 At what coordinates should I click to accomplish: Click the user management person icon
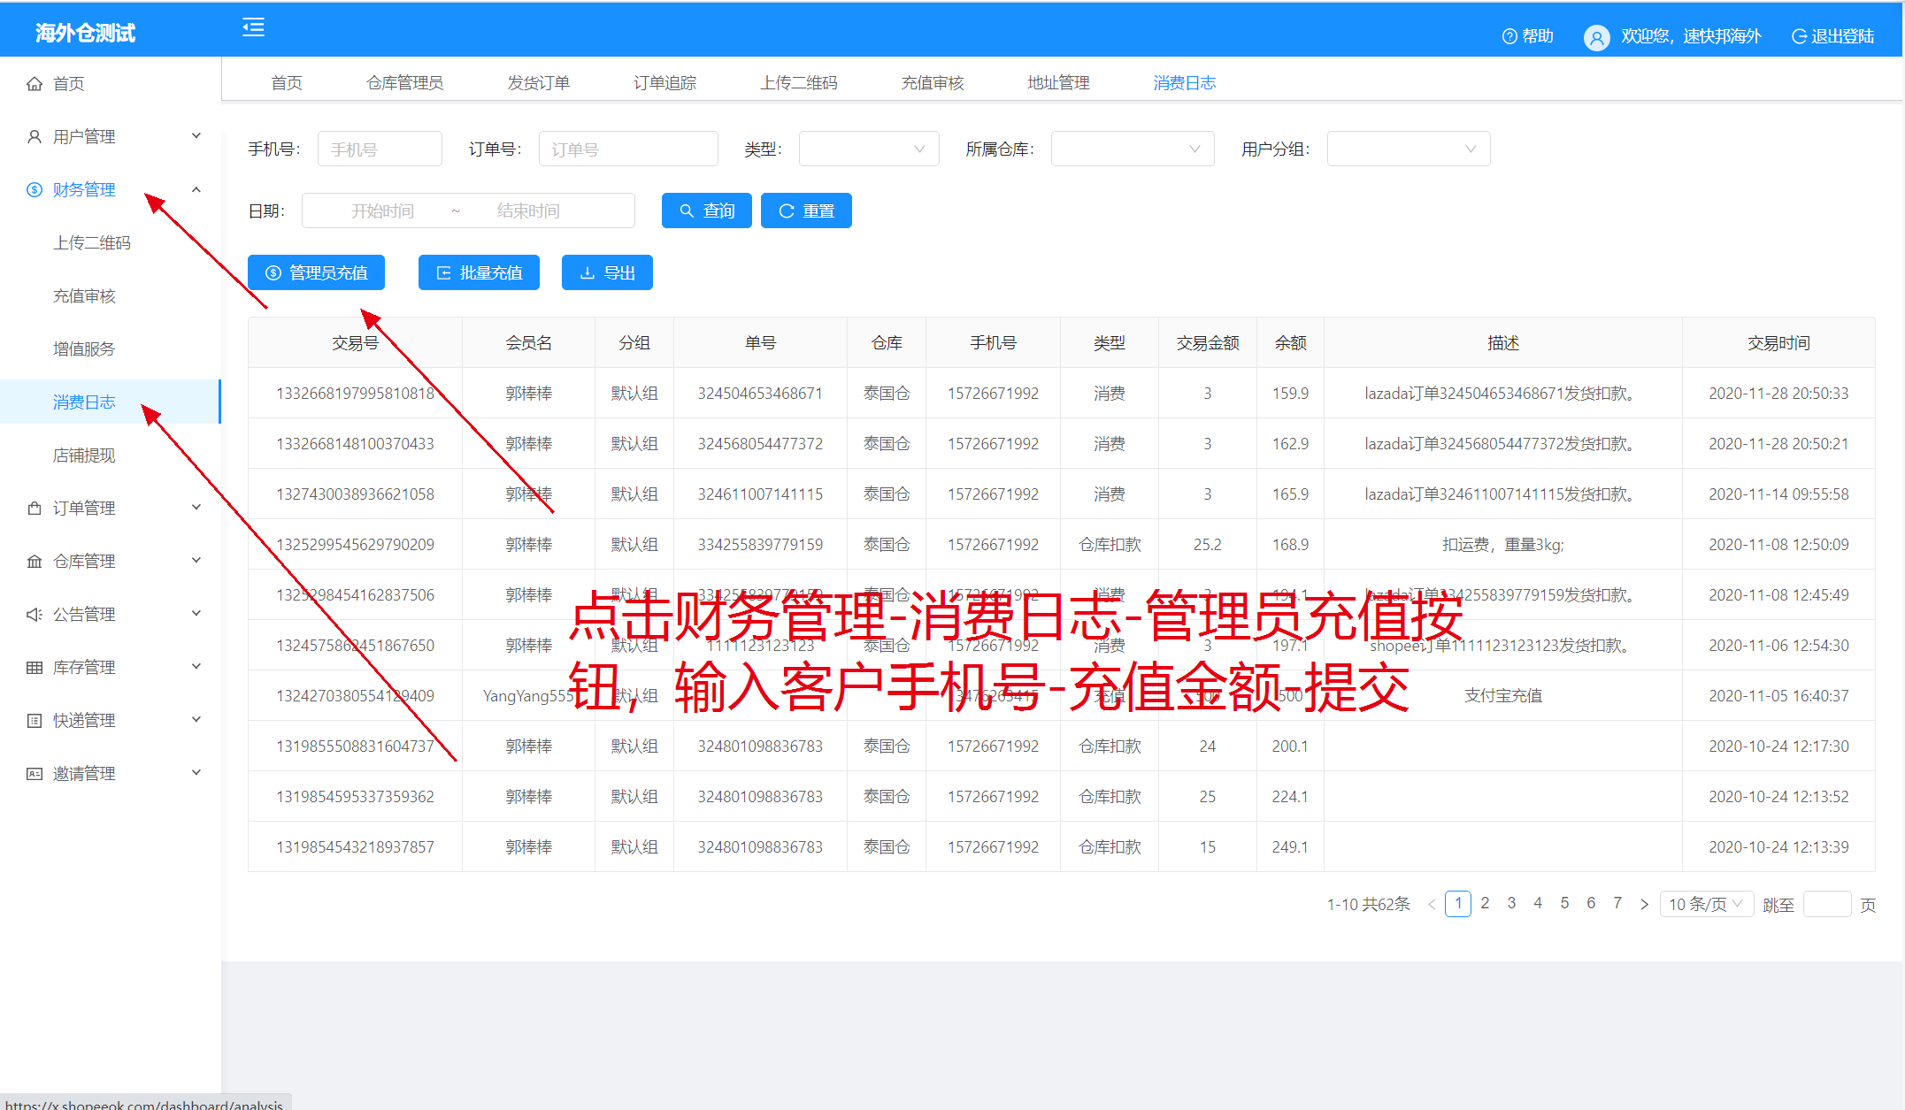(35, 136)
